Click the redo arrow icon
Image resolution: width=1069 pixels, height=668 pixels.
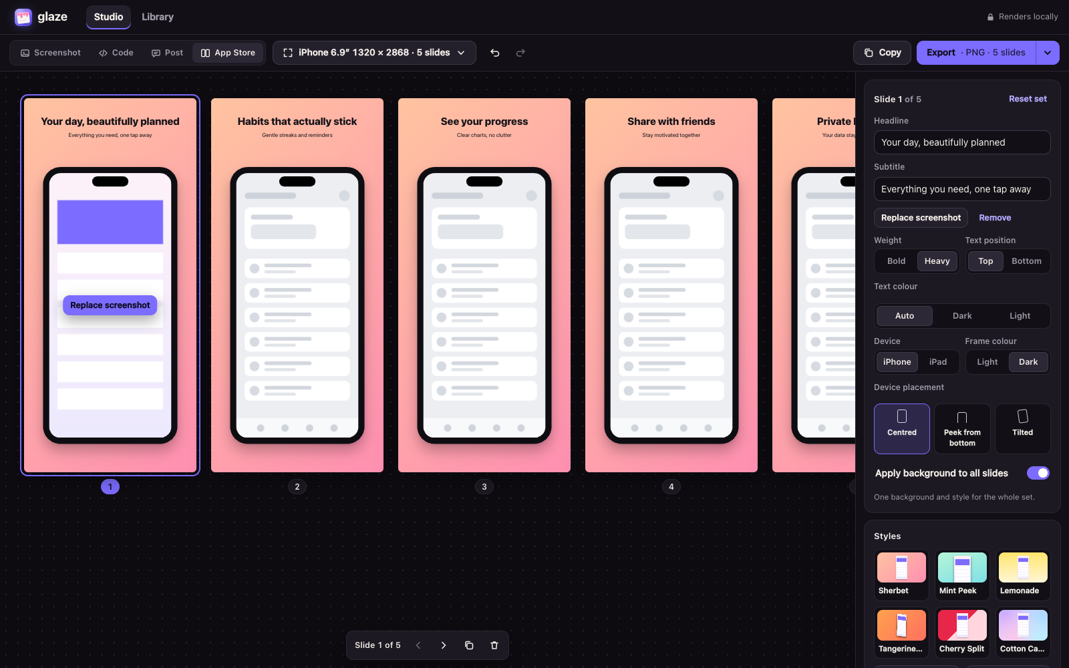[x=520, y=53]
